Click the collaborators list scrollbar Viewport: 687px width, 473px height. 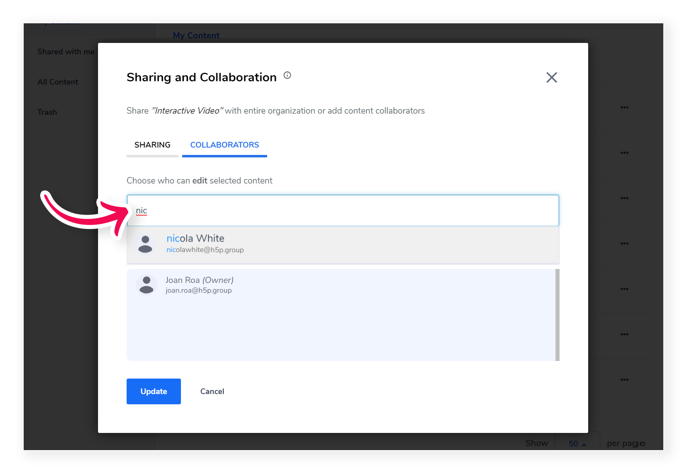coord(558,315)
